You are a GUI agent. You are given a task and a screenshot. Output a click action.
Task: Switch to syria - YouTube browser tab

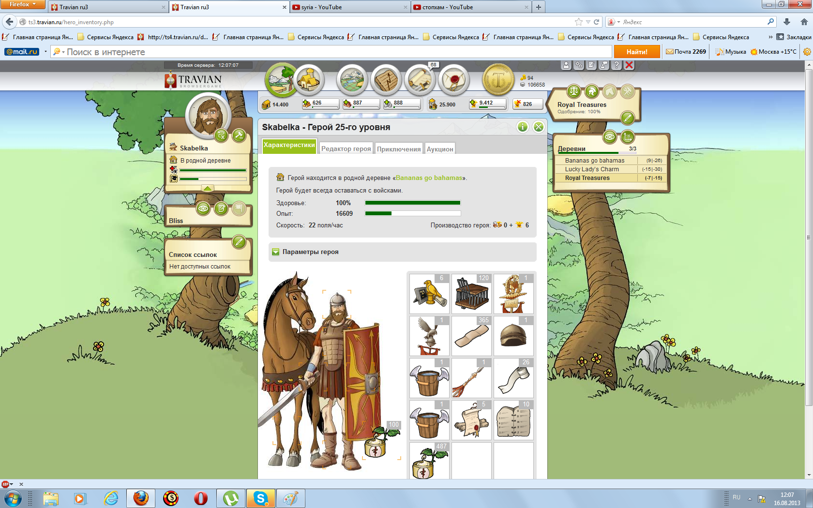tap(350, 7)
